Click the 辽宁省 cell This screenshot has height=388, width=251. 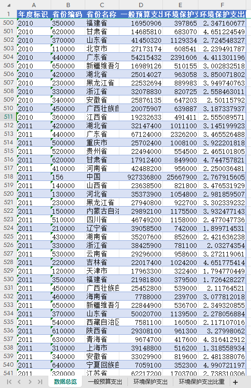tap(102, 228)
